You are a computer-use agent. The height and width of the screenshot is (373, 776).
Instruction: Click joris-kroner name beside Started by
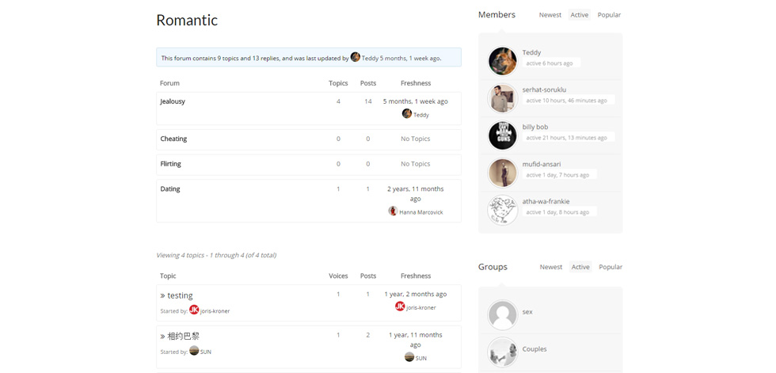215,311
